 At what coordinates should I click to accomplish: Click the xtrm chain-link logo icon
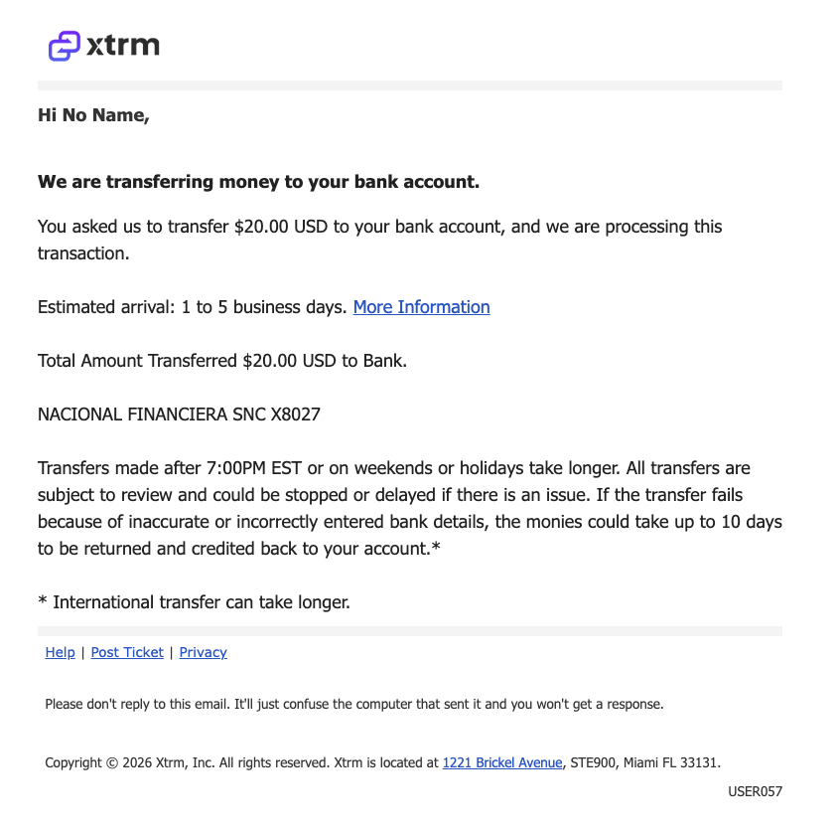click(x=65, y=46)
